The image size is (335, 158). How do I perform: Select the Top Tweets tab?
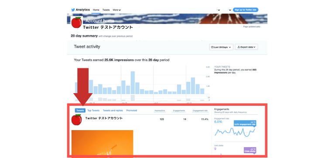(93, 111)
